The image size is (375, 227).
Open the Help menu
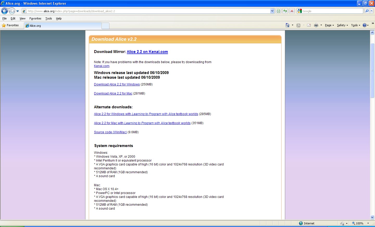[59, 18]
